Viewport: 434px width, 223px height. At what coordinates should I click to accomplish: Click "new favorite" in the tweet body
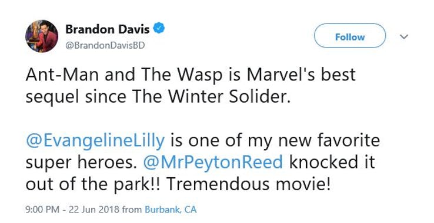pyautogui.click(x=329, y=140)
